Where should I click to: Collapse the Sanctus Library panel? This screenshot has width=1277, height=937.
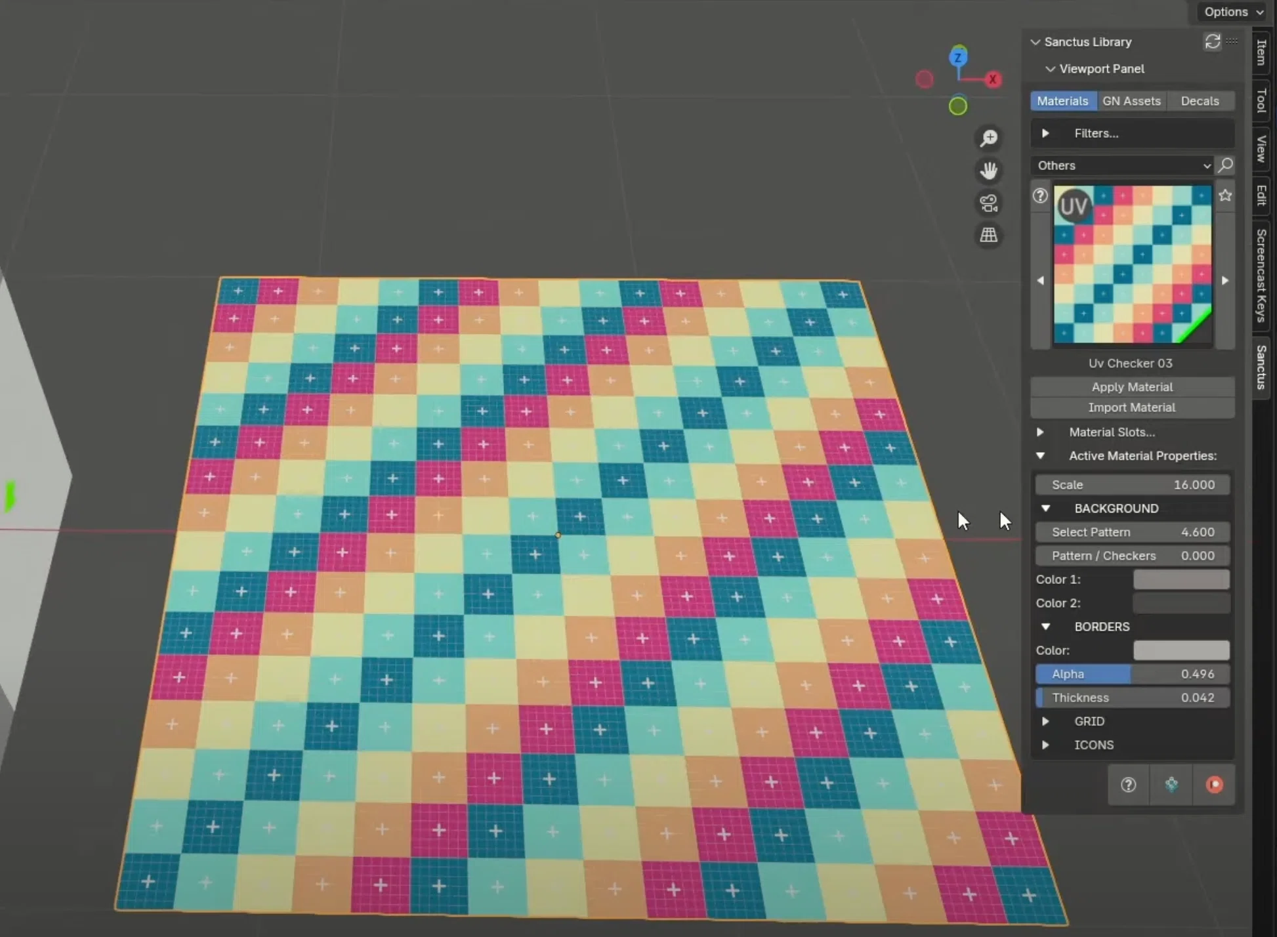pos(1036,42)
